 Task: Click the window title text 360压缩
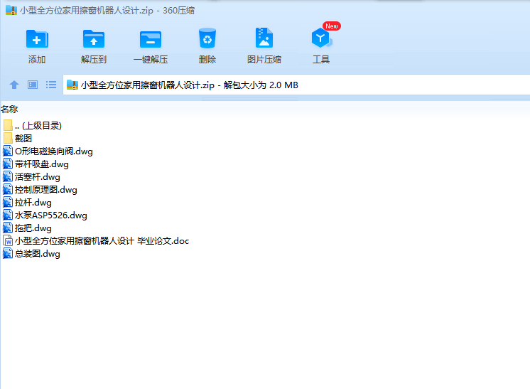pyautogui.click(x=178, y=11)
